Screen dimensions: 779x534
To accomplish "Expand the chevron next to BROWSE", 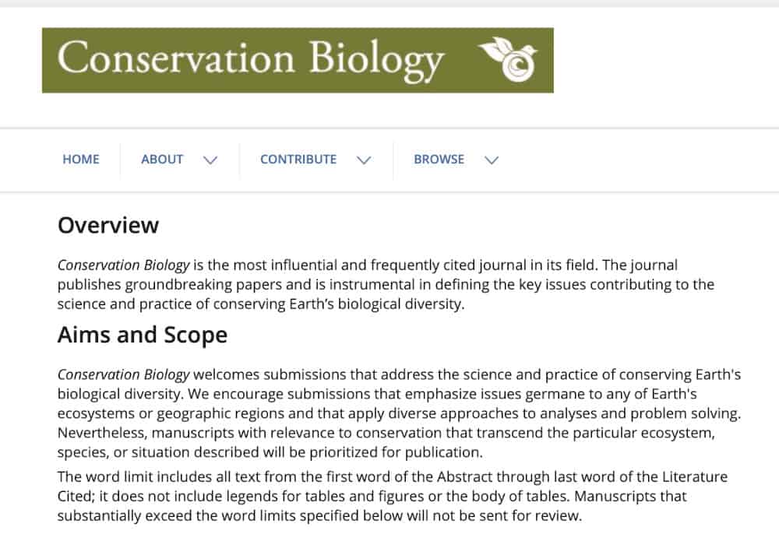I will click(x=492, y=160).
